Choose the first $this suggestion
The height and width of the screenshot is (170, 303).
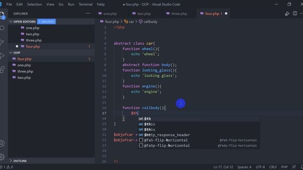pos(199,124)
